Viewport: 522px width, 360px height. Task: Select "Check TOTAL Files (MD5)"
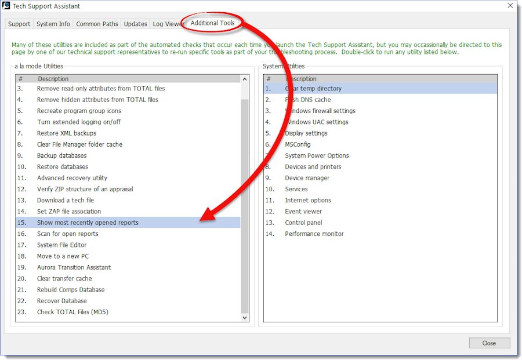[x=128, y=312]
